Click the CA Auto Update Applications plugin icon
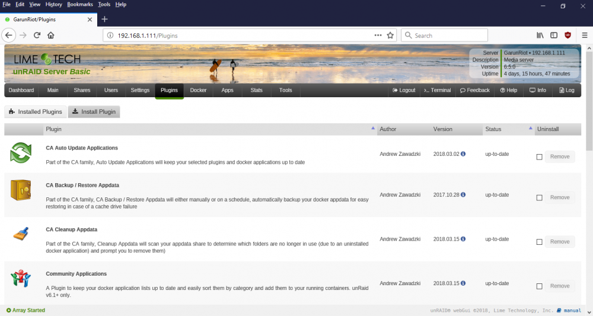Image resolution: width=593 pixels, height=316 pixels. (21, 153)
